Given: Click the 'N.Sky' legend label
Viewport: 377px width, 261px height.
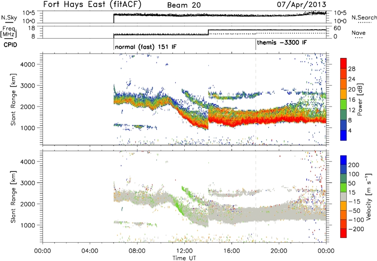Looking at the screenshot, I should click(9, 18).
